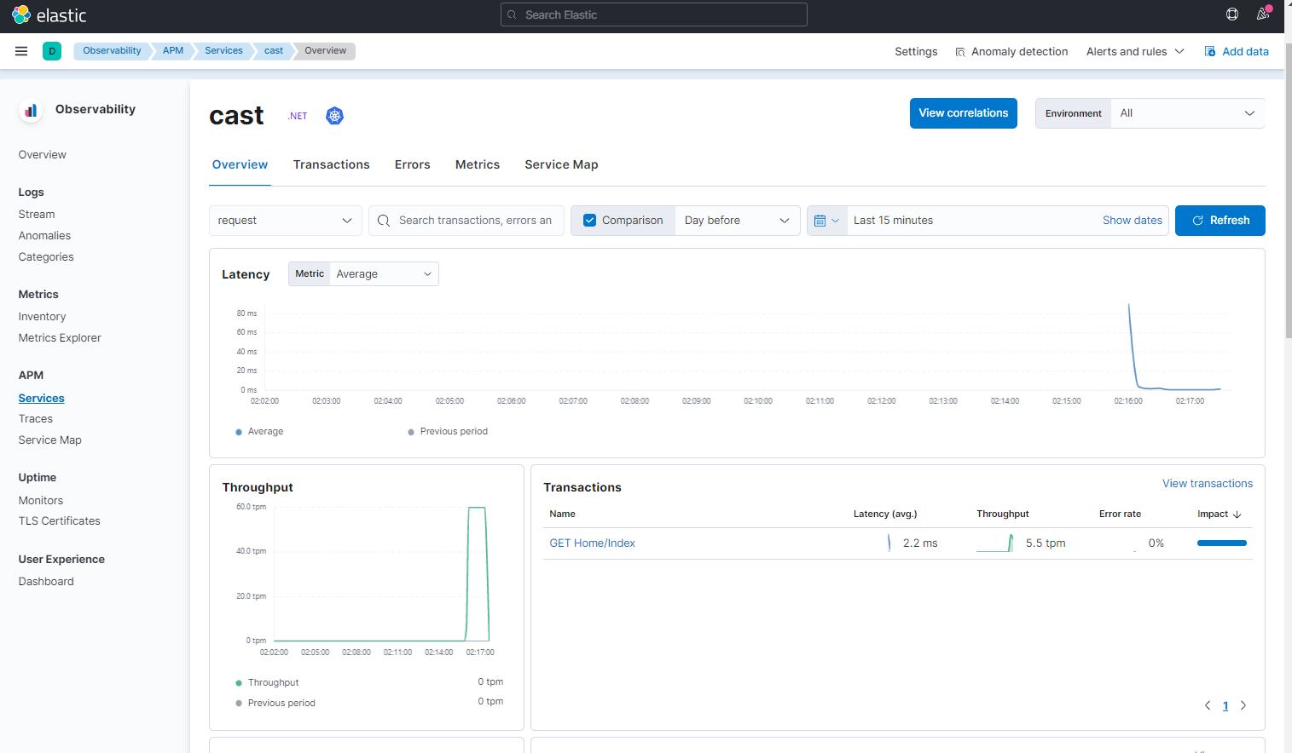The image size is (1292, 753).
Task: Click the Anomaly detection link
Action: 1020,52
